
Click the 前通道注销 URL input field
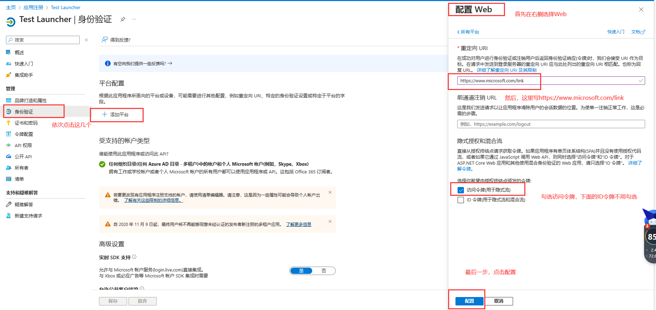pos(551,124)
